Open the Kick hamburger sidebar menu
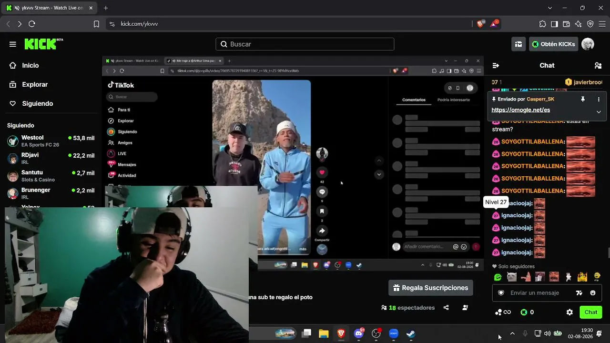This screenshot has height=343, width=610. click(x=13, y=44)
